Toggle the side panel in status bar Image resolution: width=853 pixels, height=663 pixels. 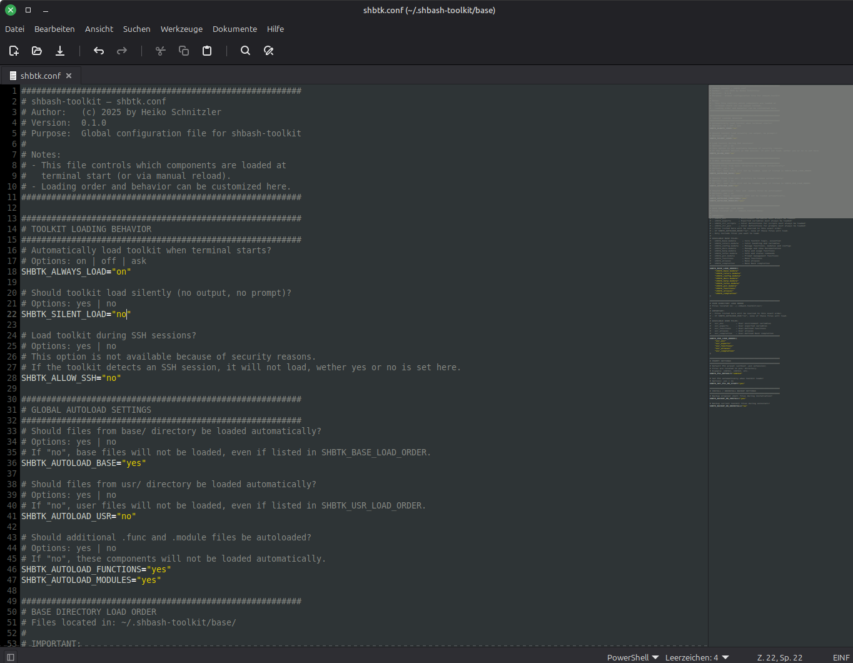tap(10, 657)
